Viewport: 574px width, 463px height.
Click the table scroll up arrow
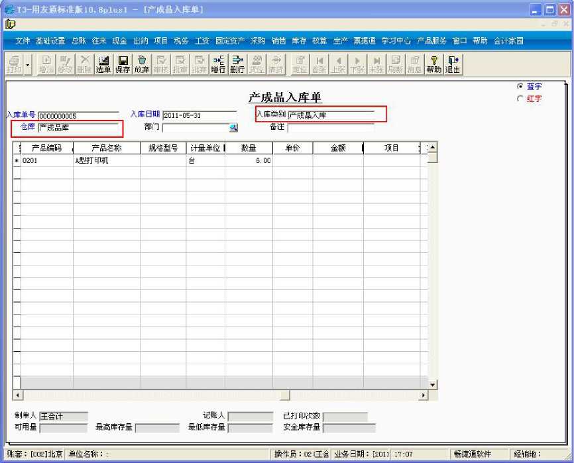tap(432, 147)
